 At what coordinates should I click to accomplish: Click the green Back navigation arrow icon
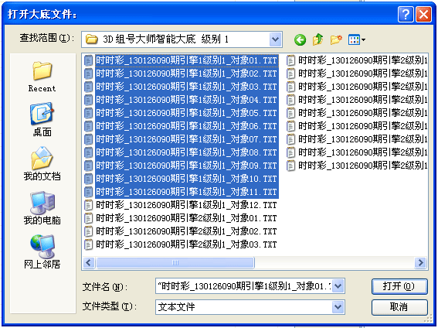click(300, 39)
